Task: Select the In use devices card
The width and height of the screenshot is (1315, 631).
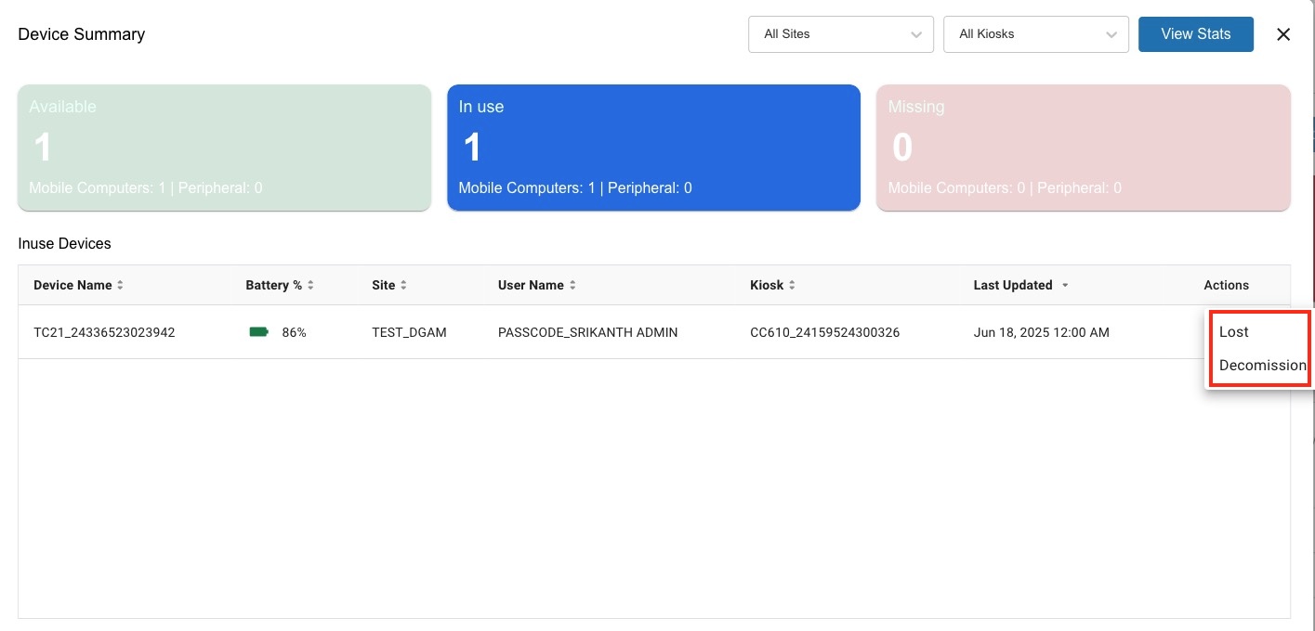Action: point(653,148)
